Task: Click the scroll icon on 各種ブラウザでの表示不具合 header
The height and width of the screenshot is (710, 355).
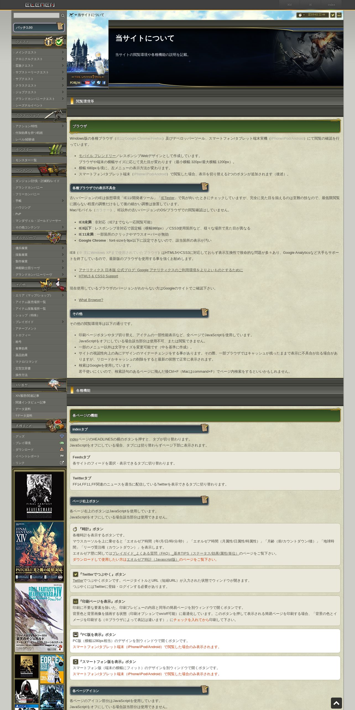Action: click(204, 187)
